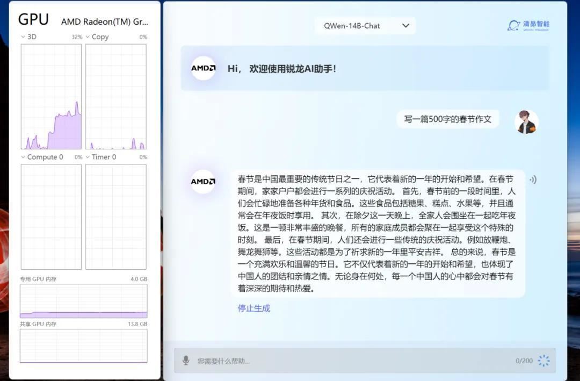The image size is (580, 381).
Task: Click the 清昴智能 logo
Action: pyautogui.click(x=529, y=25)
